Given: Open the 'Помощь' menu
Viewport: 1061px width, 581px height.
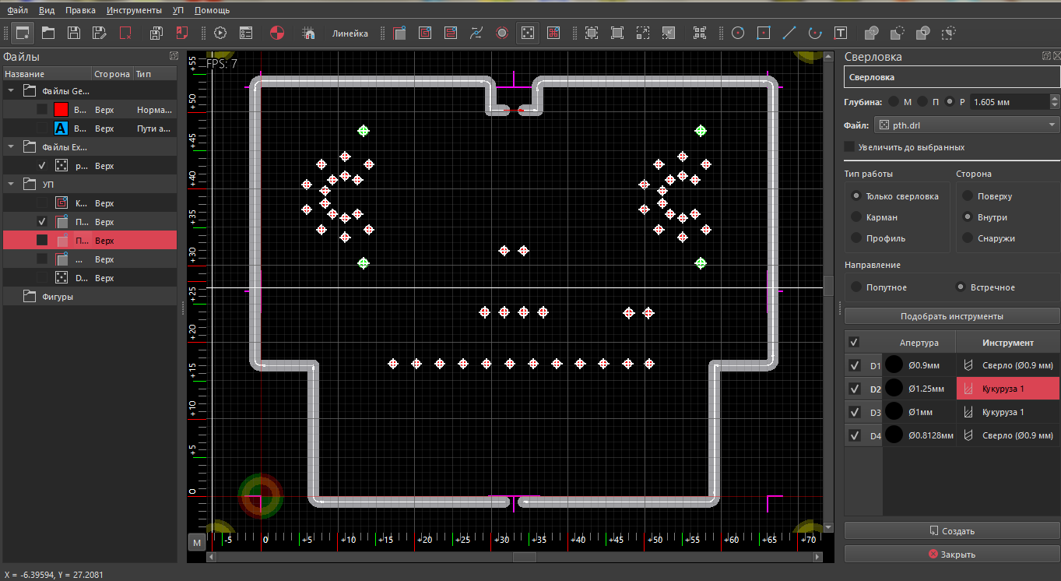Looking at the screenshot, I should coord(212,10).
